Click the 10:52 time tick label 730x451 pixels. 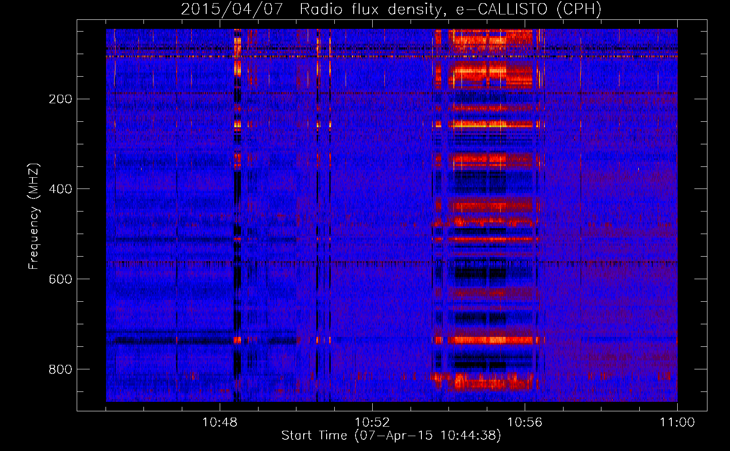[372, 422]
